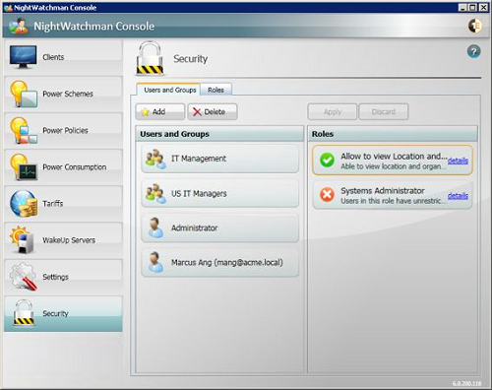Screen dimensions: 492x390
Task: Open details link for Allow to view Location
Action: pyautogui.click(x=458, y=161)
